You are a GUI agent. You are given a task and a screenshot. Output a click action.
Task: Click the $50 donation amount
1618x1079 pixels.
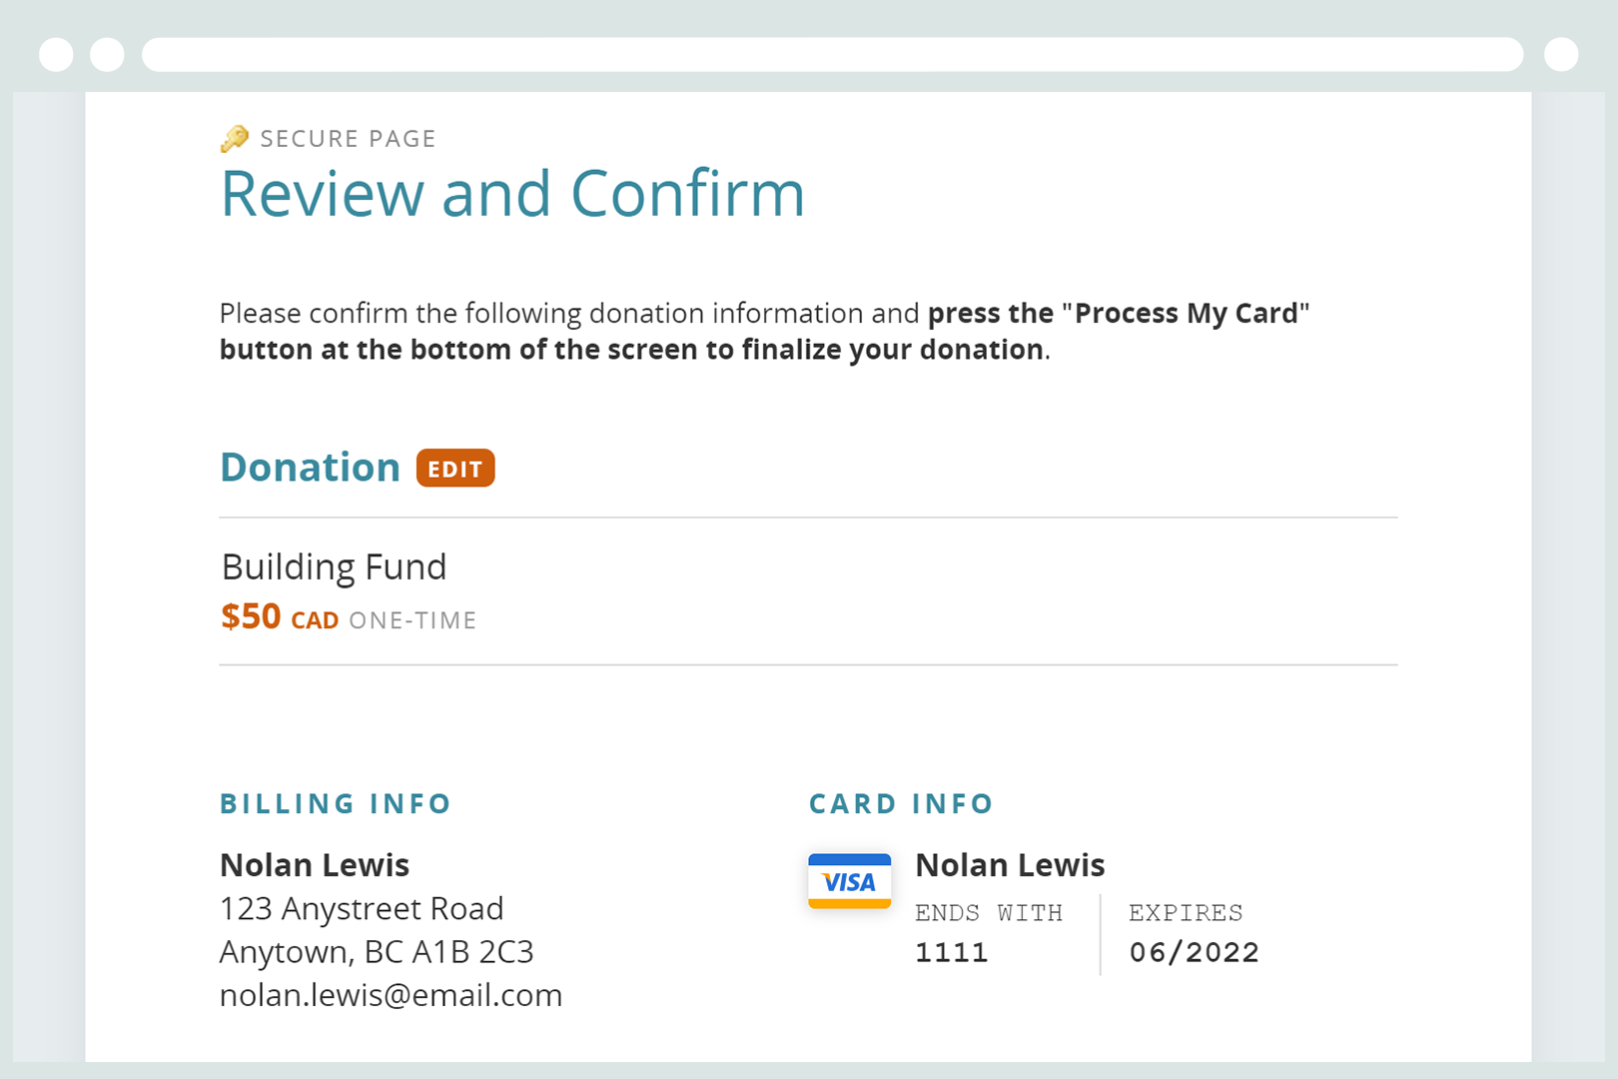(x=251, y=617)
